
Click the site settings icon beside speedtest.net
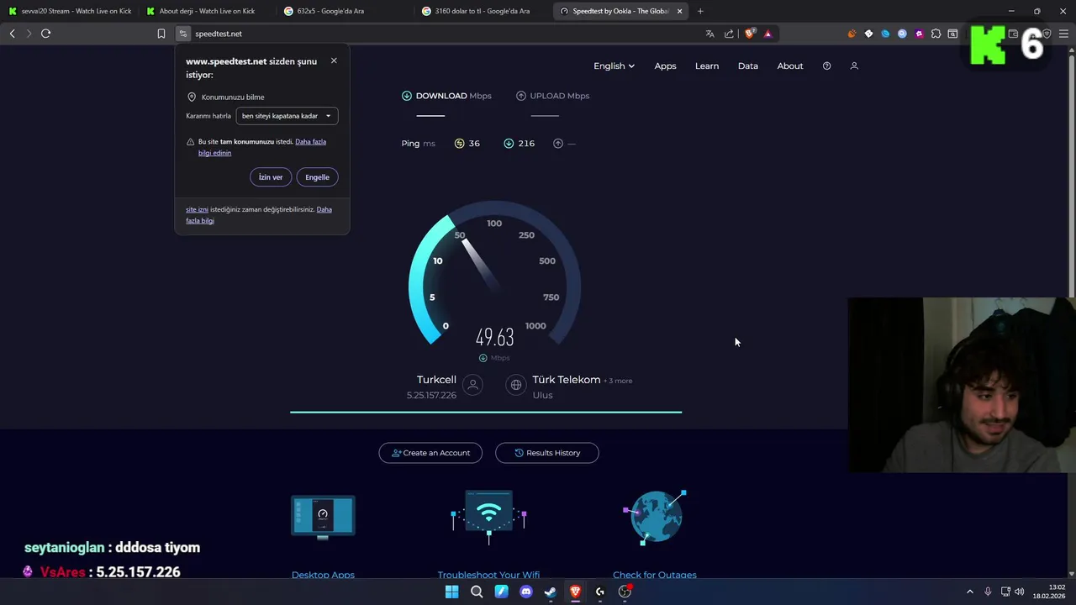click(x=183, y=34)
